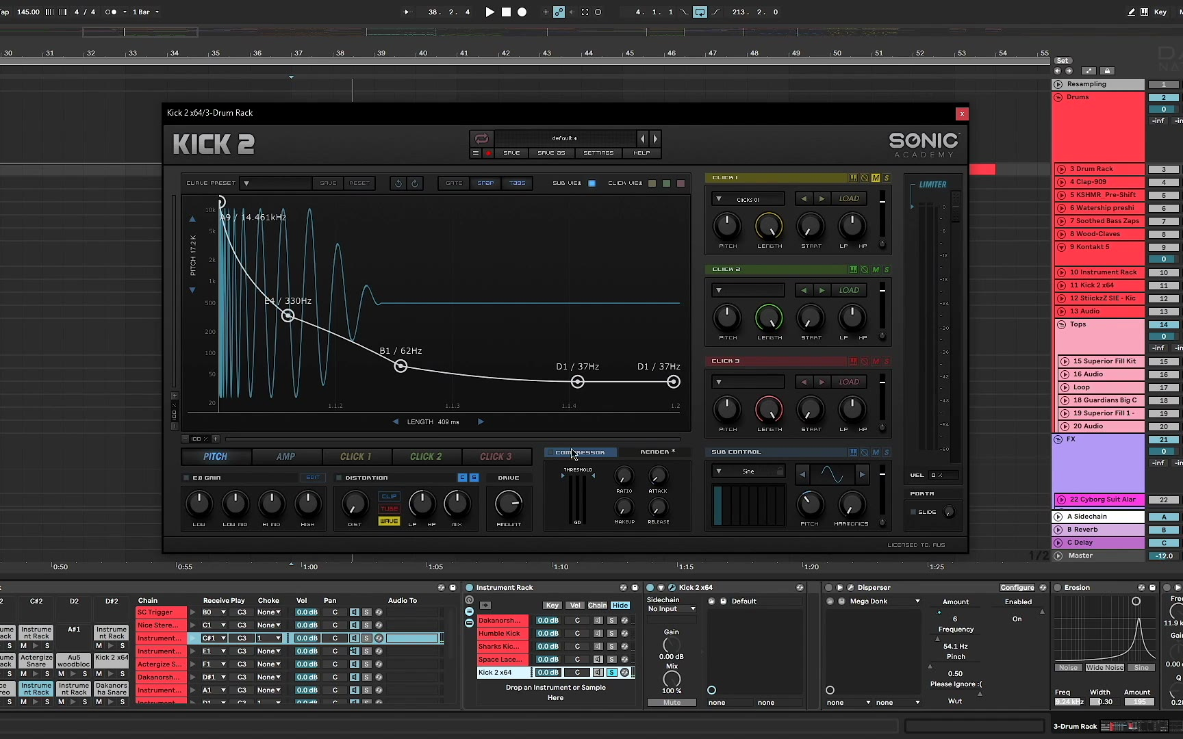Select next Click 1 sample arrow

point(822,198)
